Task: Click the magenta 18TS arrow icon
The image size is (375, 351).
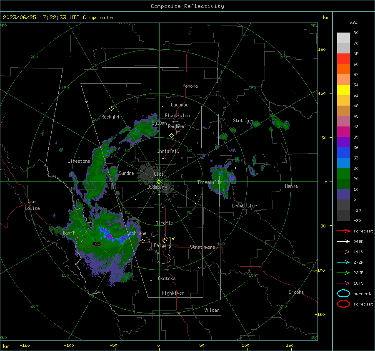Action: click(343, 283)
